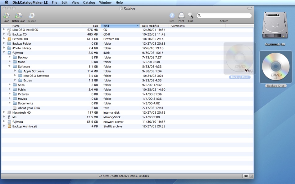Click the Apple Software folder icon
The height and width of the screenshot is (184, 295).
click(x=20, y=71)
